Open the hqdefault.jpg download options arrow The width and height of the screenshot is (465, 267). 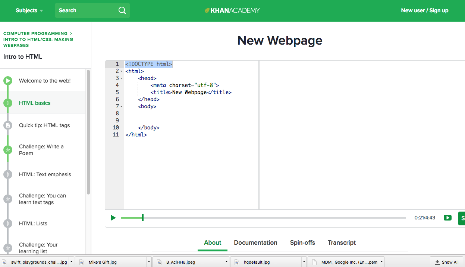(x=304, y=262)
